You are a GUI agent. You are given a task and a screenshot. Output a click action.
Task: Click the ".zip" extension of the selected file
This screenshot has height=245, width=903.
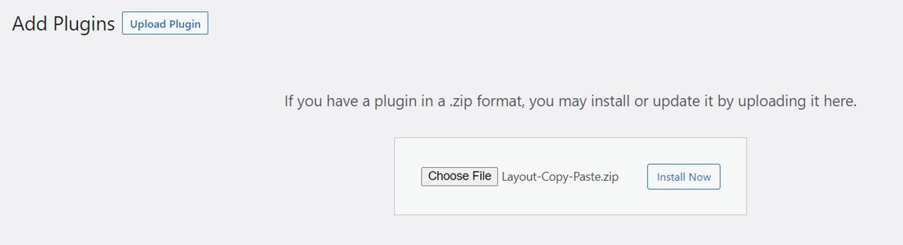tap(610, 177)
